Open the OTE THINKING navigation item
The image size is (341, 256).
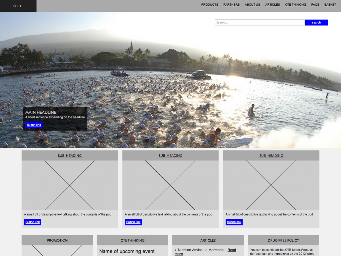tap(295, 5)
